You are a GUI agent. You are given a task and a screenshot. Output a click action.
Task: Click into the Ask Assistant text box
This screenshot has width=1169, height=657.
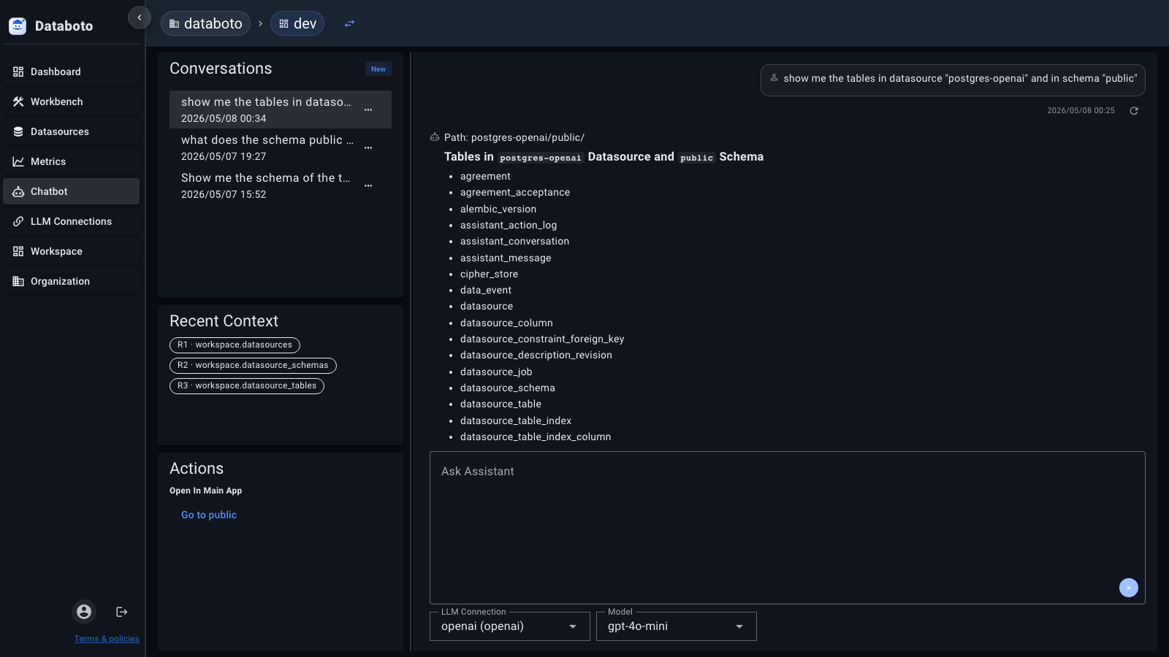click(788, 528)
